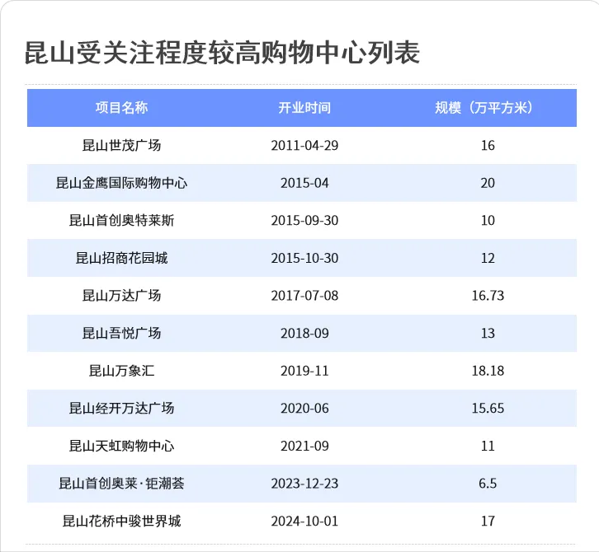The image size is (599, 552).
Task: Click the 项目名称 column header
Action: [121, 108]
